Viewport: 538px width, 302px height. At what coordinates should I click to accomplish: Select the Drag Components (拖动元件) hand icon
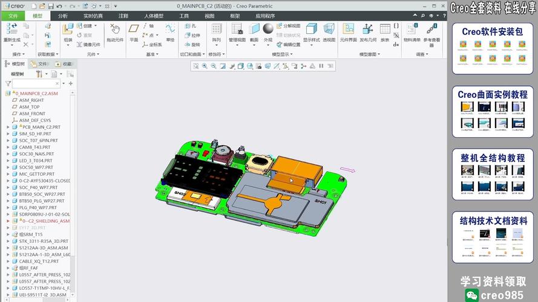tap(114, 29)
